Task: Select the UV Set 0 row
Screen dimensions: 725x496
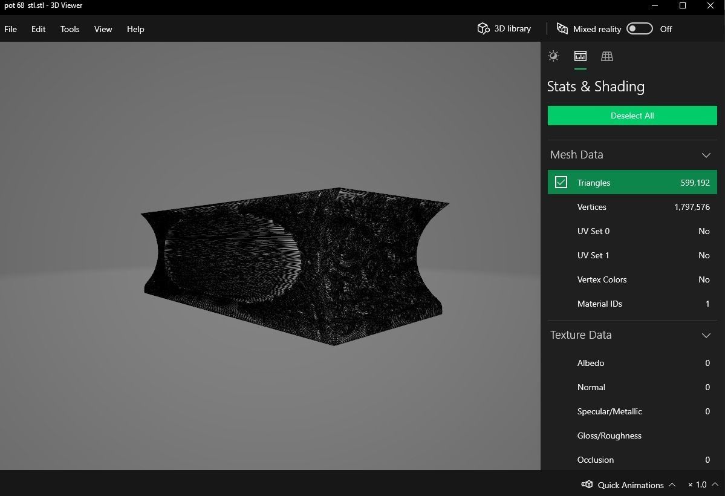Action: pos(632,231)
